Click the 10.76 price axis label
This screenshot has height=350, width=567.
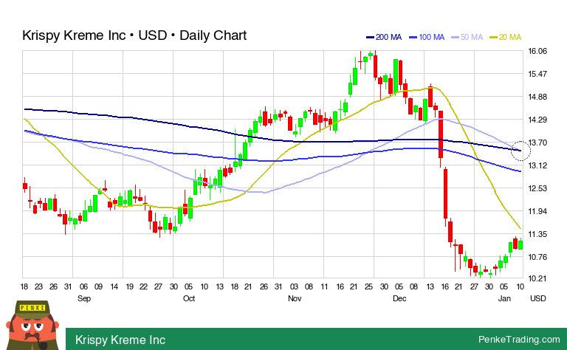[x=537, y=257]
